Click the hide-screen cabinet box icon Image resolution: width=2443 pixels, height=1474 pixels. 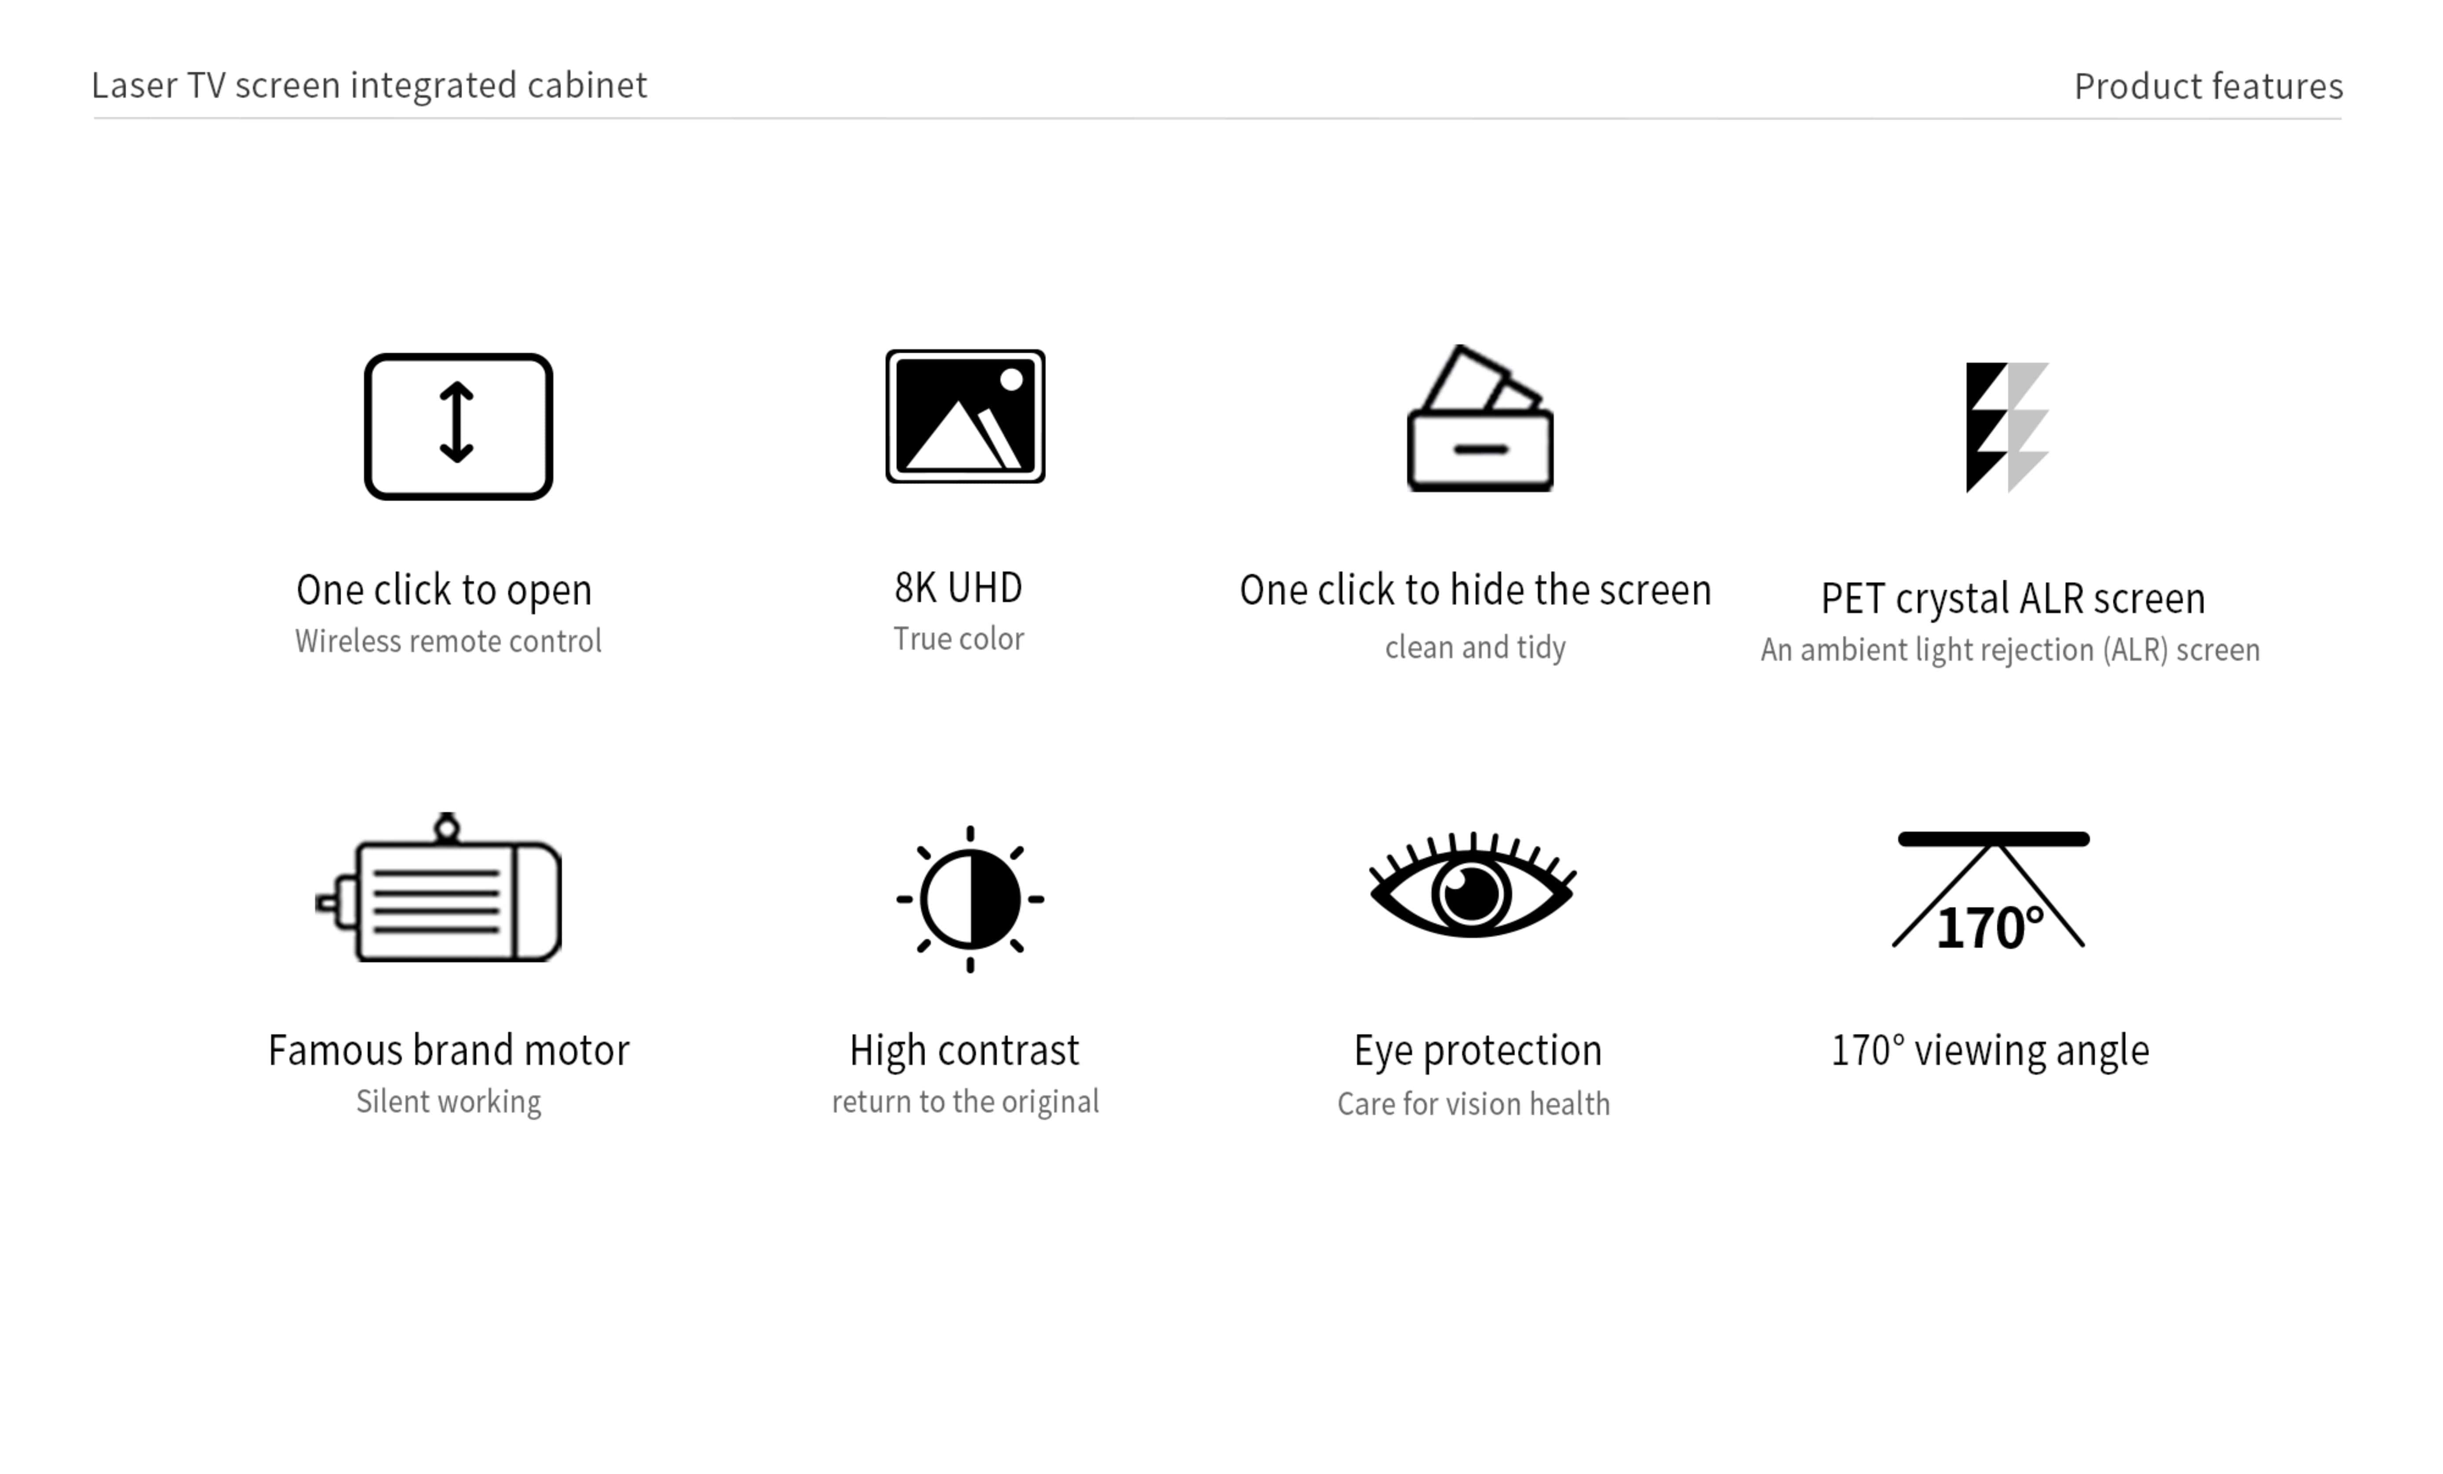tap(1479, 419)
